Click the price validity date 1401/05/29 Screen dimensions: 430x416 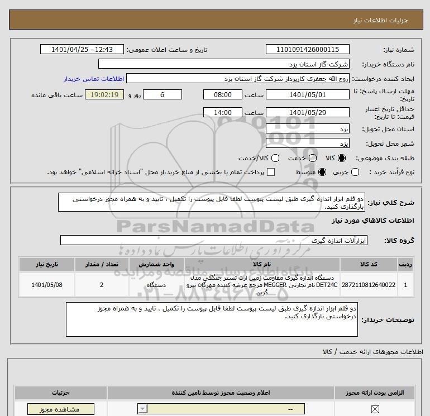point(307,112)
